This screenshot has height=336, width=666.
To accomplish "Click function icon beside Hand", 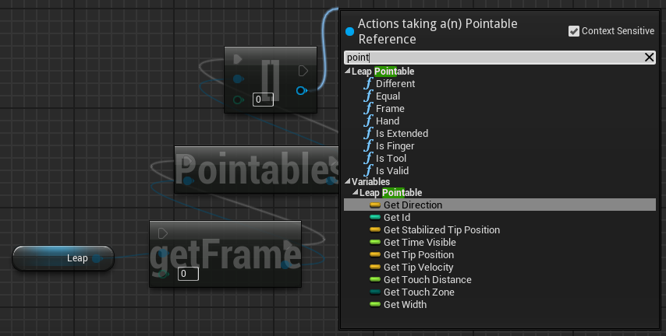I will [x=368, y=121].
